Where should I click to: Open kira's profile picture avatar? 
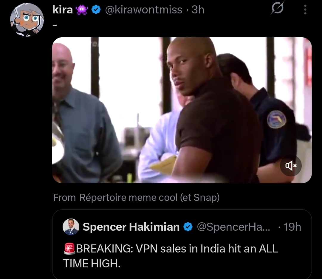(27, 20)
